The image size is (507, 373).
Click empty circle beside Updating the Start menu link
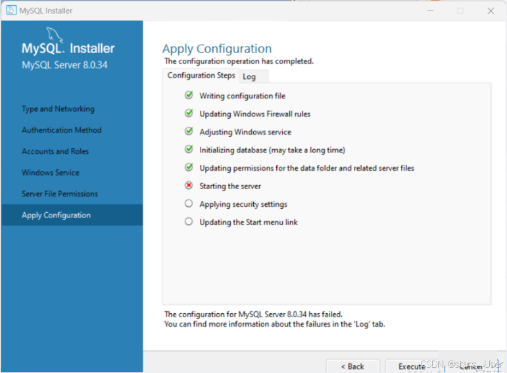pos(189,221)
